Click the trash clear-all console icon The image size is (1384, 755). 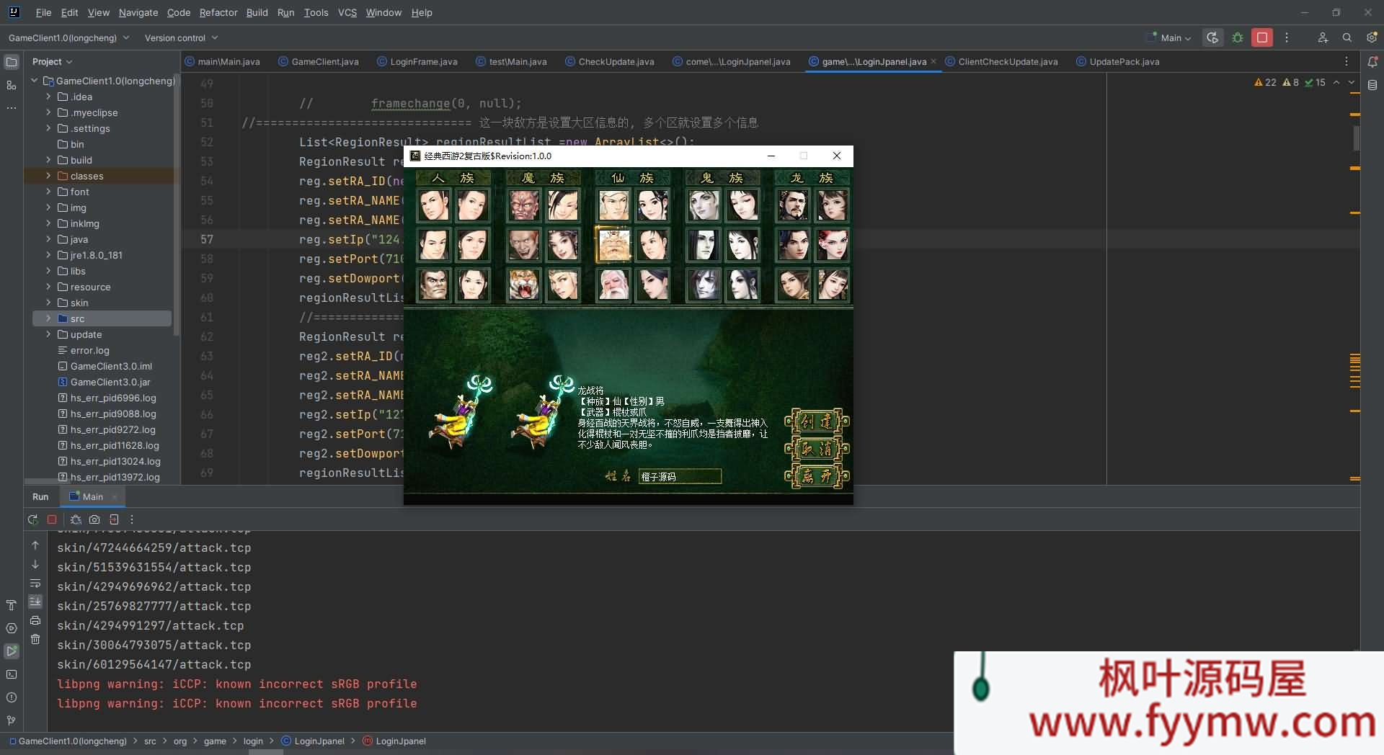(35, 639)
